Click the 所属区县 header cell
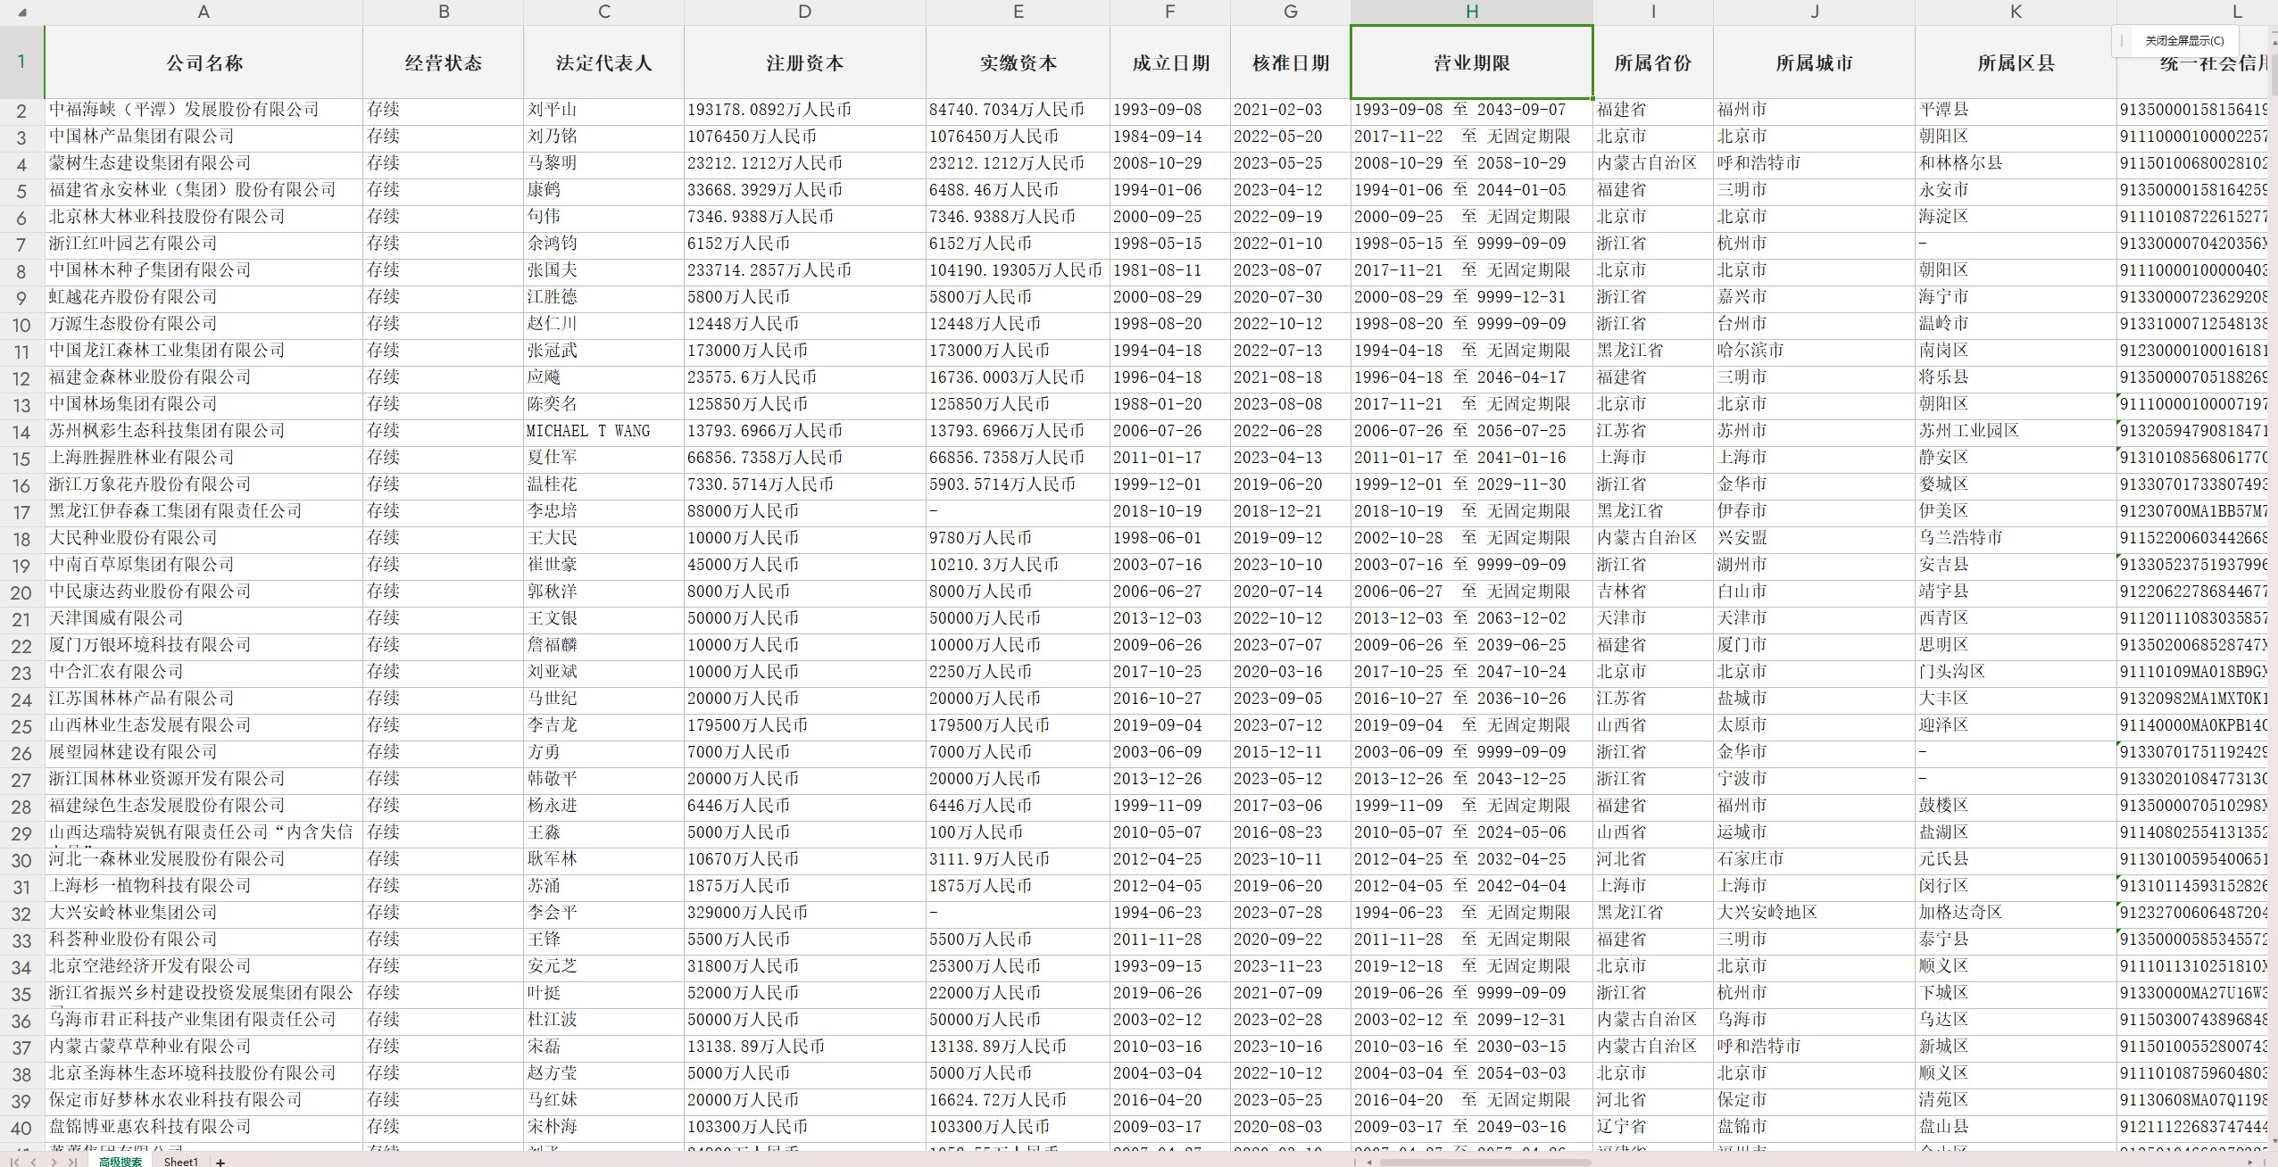 point(2016,62)
